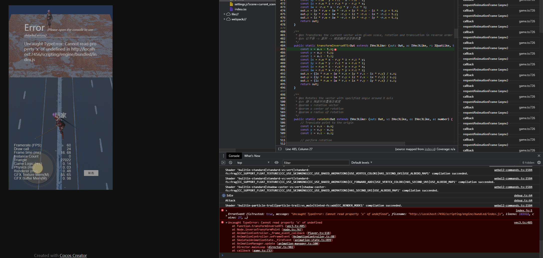543x258 pixels.
Task: Click line number 485 in the gutter
Action: pos(283,49)
